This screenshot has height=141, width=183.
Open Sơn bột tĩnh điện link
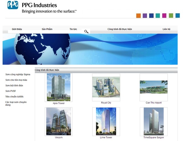pos(14,85)
